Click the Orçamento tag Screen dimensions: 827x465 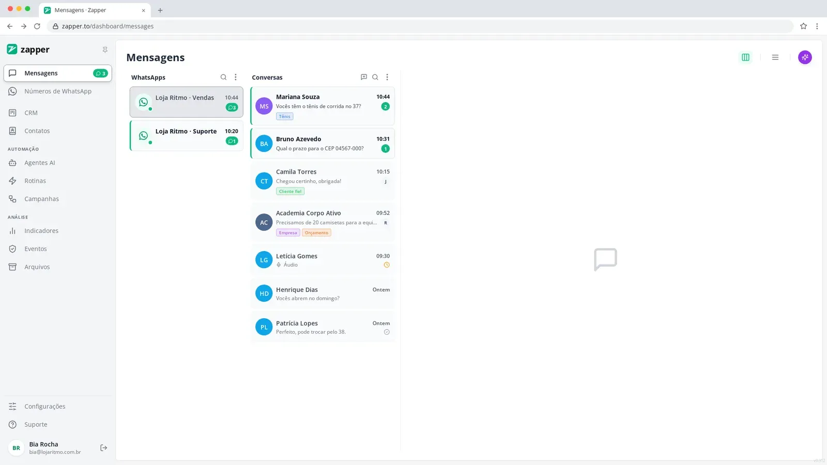coord(316,233)
